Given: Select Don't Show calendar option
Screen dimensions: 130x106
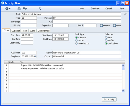Looking at the screenshot, I should coord(106,43).
